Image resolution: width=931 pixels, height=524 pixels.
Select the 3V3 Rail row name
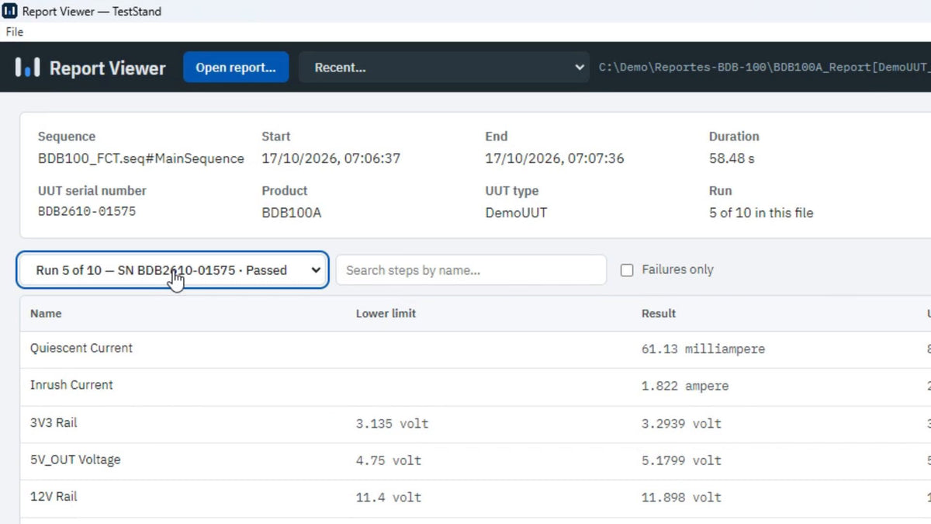54,423
